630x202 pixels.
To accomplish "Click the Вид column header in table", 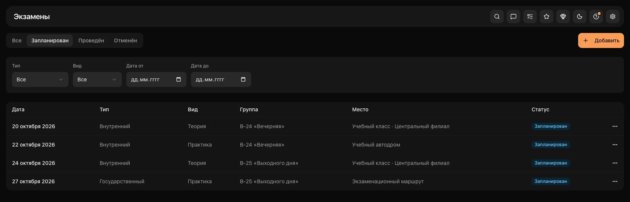I will tap(193, 109).
